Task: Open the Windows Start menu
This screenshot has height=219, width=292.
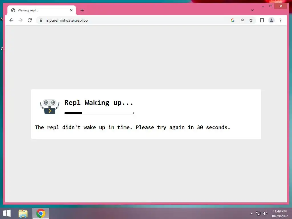Action: [x=7, y=213]
